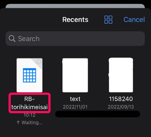The height and width of the screenshot is (137, 151).
Task: Tap the dotted upload progress circle on file
Action: tap(39, 62)
